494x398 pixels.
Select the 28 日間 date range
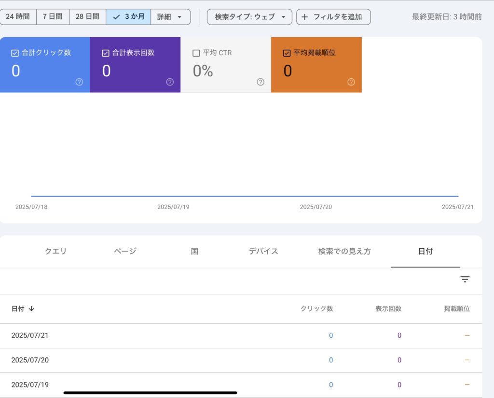pos(87,17)
